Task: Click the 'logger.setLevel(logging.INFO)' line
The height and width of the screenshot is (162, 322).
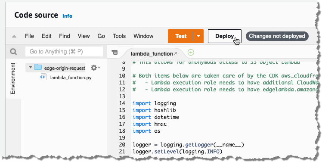Action: pyautogui.click(x=177, y=152)
